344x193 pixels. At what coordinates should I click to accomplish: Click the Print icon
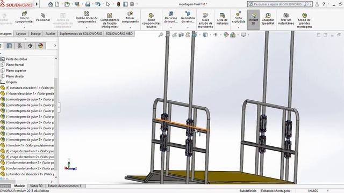[x=88, y=4]
